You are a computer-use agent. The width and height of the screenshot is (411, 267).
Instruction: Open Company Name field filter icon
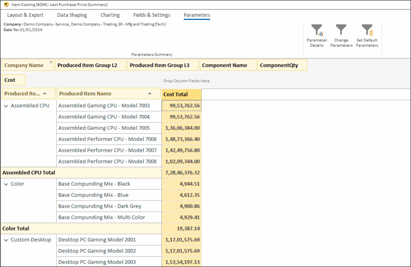(x=51, y=63)
